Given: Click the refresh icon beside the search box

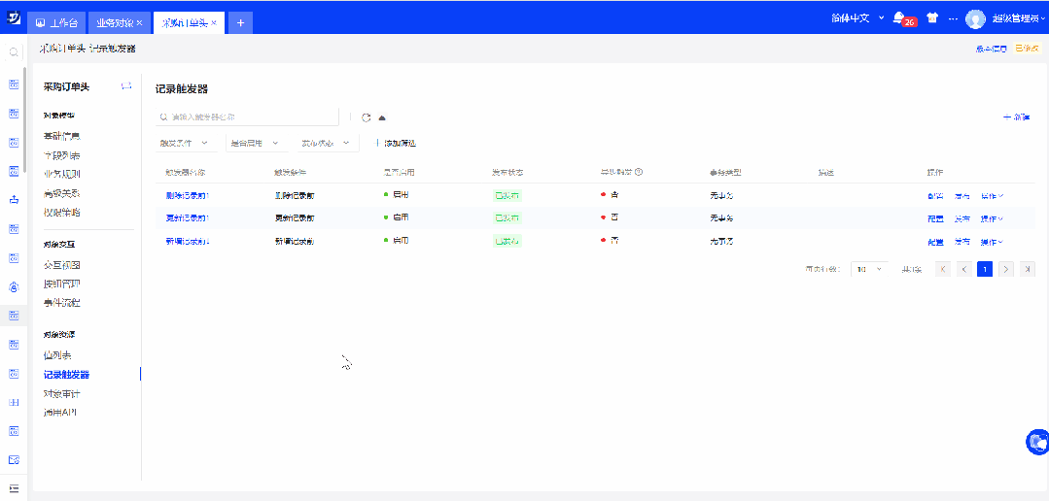Looking at the screenshot, I should [x=367, y=117].
